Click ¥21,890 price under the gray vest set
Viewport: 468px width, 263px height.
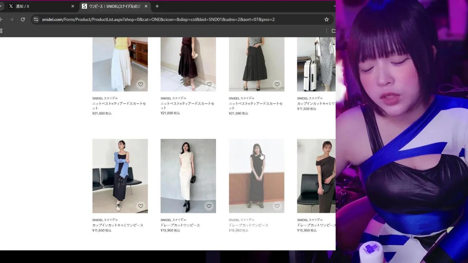[238, 113]
